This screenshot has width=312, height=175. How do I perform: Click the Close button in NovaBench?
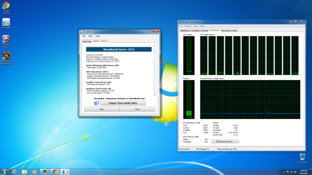click(137, 109)
